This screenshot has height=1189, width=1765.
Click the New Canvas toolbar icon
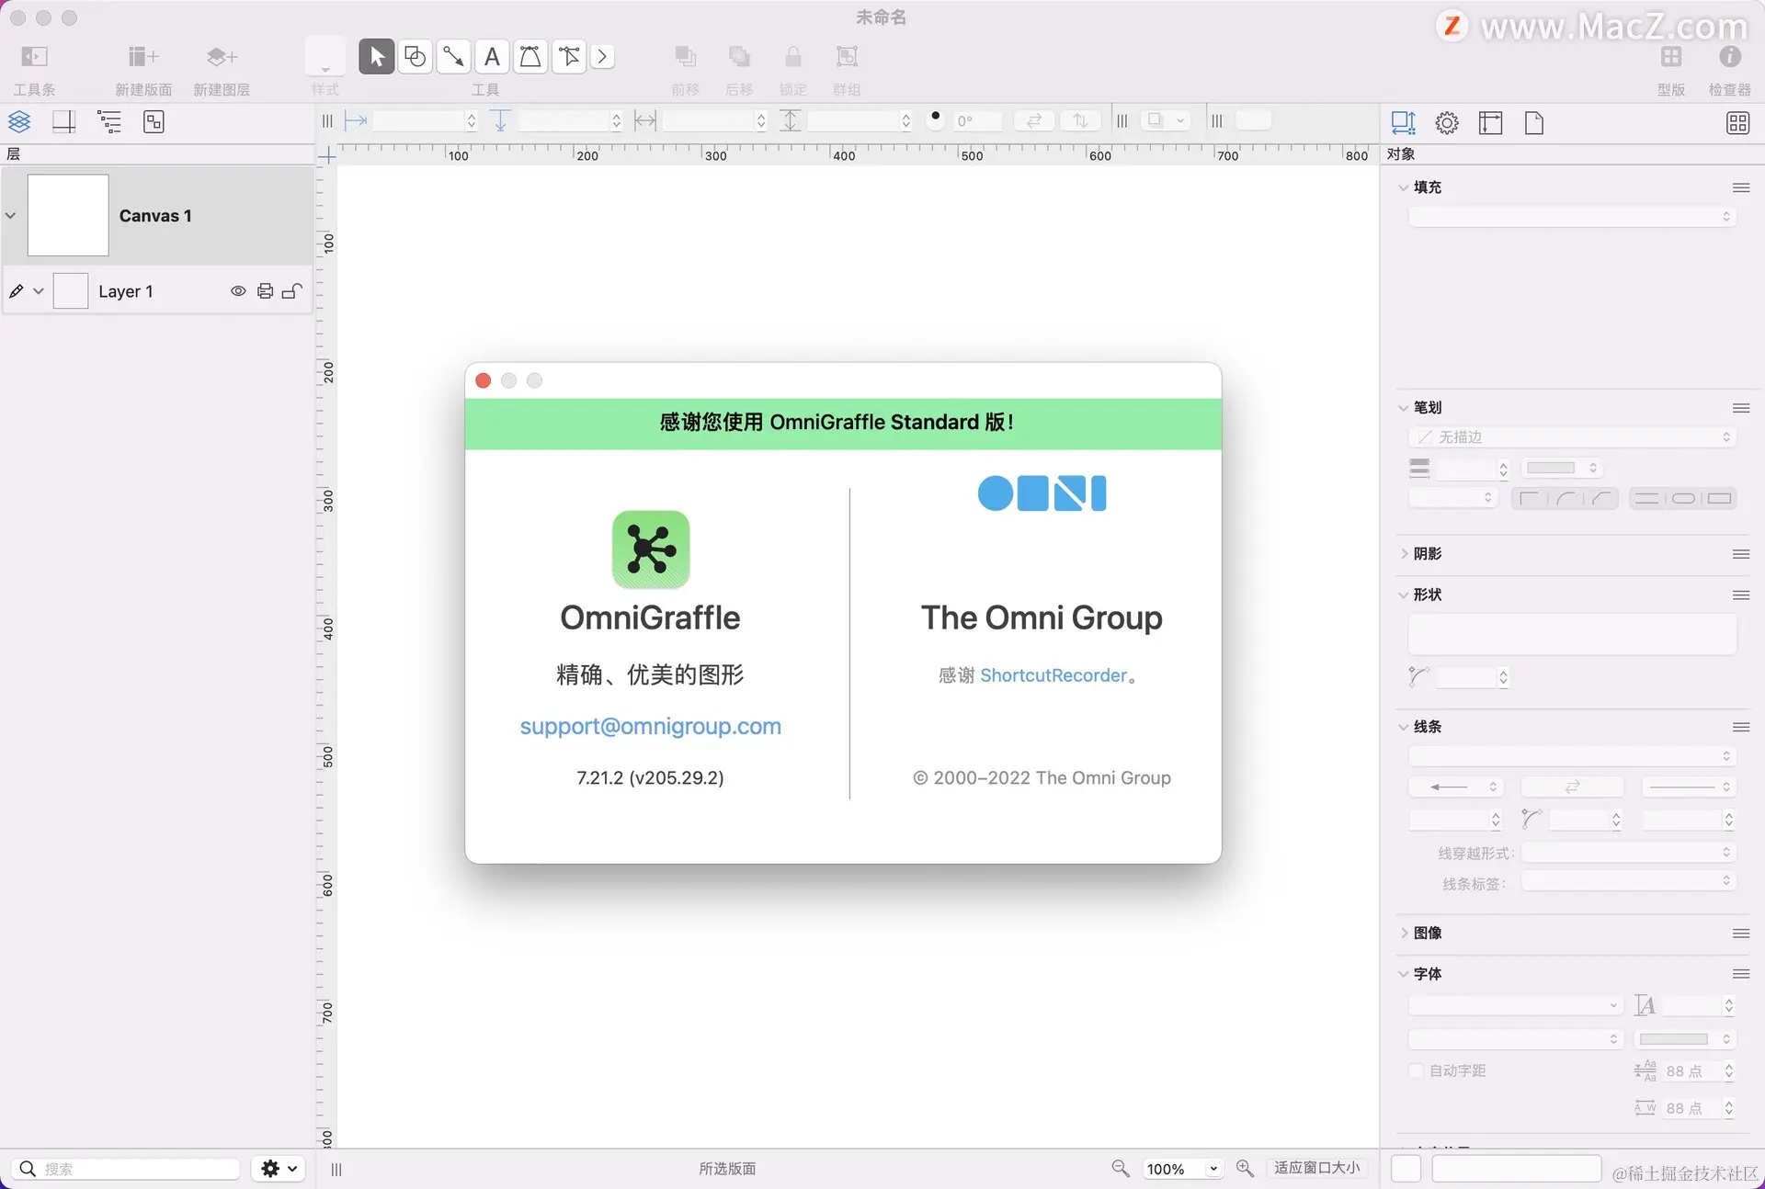(142, 57)
